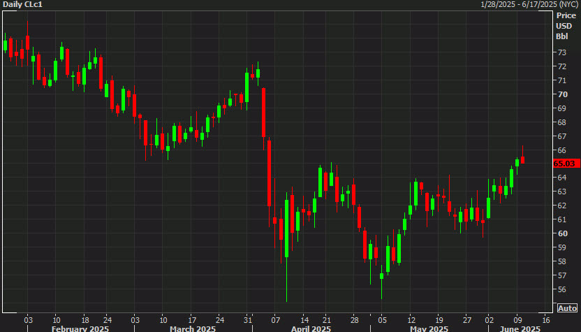Click the 24 date tick in February
This screenshot has width=581, height=332.
click(x=108, y=320)
